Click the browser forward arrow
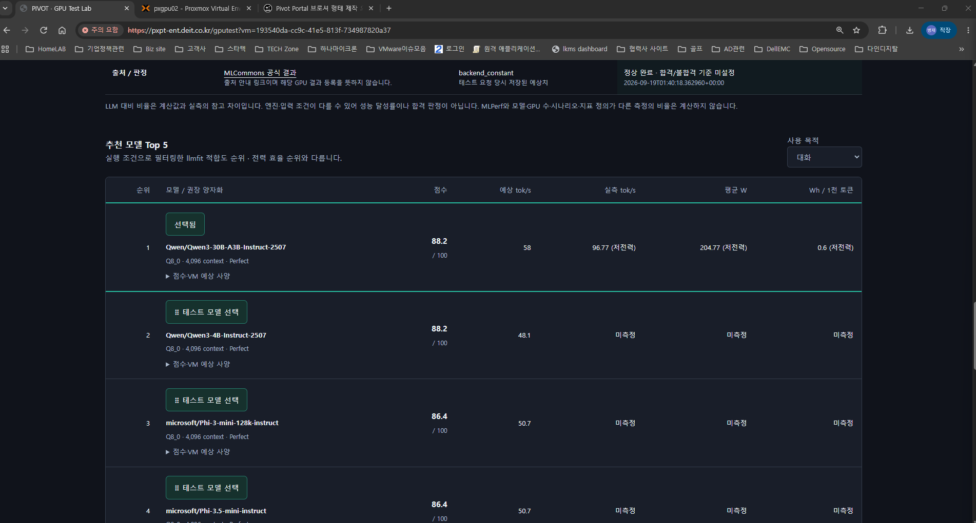 click(25, 30)
